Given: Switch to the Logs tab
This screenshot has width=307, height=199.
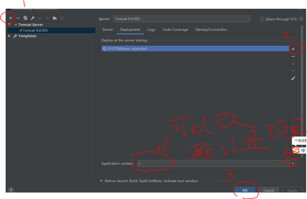Looking at the screenshot, I should 151,30.
